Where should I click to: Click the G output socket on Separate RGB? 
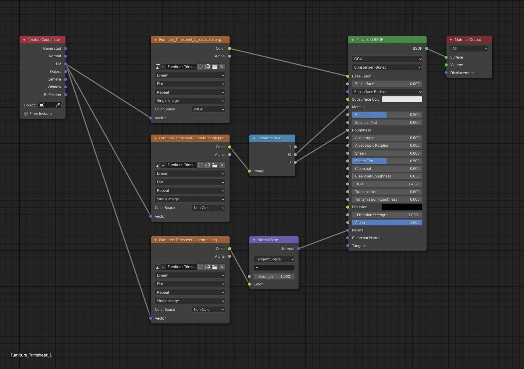[x=295, y=155]
